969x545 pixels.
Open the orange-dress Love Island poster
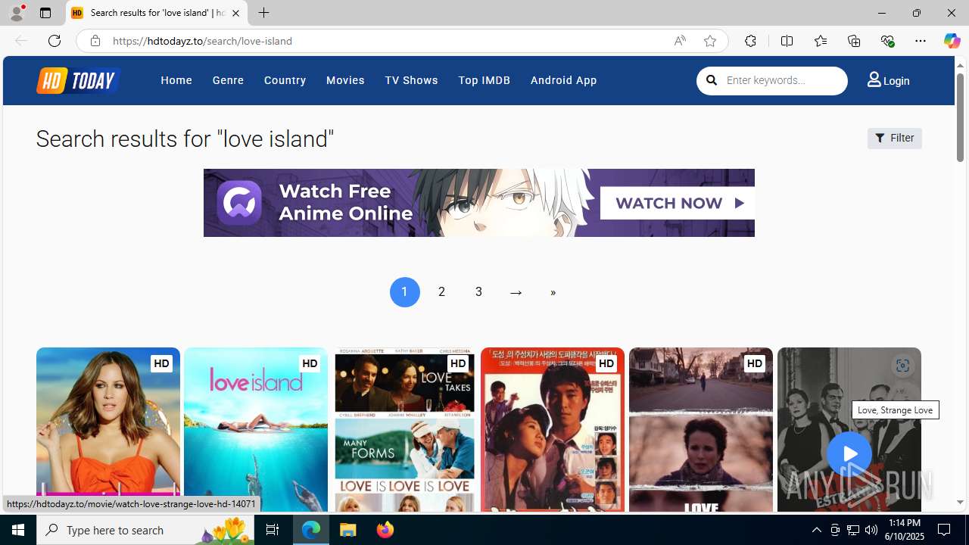tap(107, 430)
